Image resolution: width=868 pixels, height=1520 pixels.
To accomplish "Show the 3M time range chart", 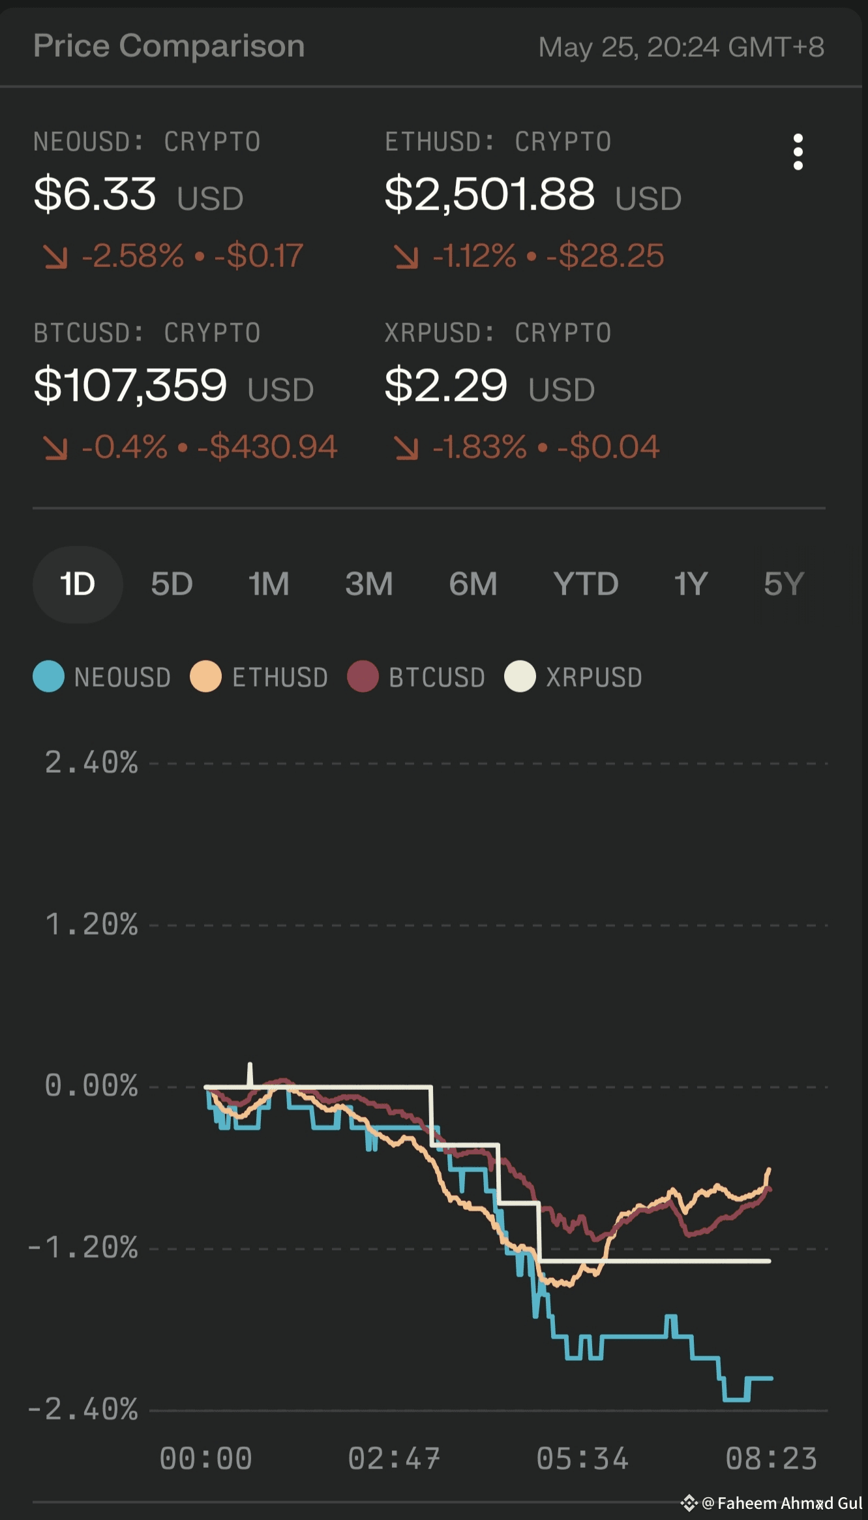I will tap(369, 584).
